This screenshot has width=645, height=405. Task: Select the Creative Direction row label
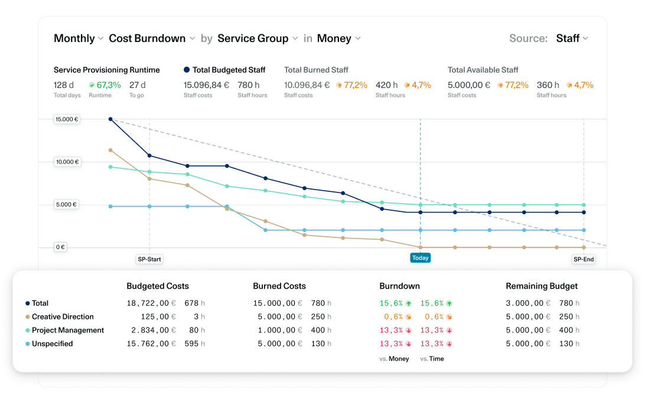point(63,316)
